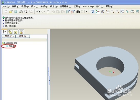Open the 文件(F) menu
This screenshot has height=100, width=140.
pos(6,6)
